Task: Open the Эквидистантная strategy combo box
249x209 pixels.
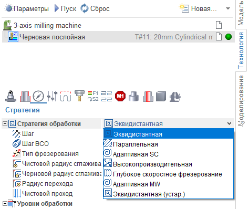Action: coord(168,124)
